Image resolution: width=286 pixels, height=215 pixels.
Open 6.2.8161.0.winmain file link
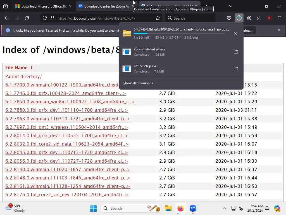pyautogui.click(x=68, y=186)
